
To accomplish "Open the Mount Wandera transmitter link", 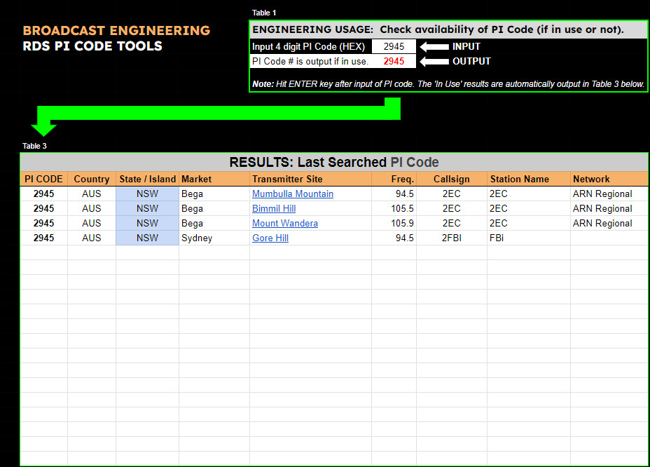I will click(285, 223).
